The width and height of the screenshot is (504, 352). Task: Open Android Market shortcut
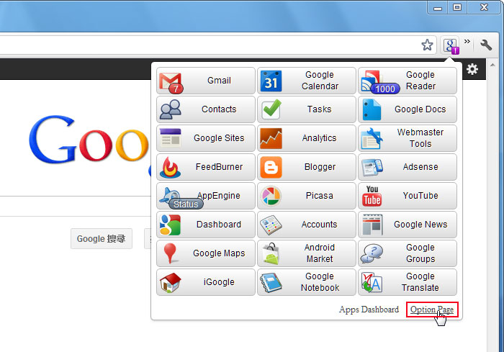tap(307, 253)
